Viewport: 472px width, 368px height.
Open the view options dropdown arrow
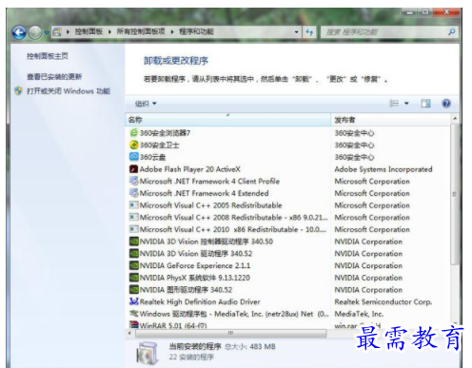(x=406, y=104)
